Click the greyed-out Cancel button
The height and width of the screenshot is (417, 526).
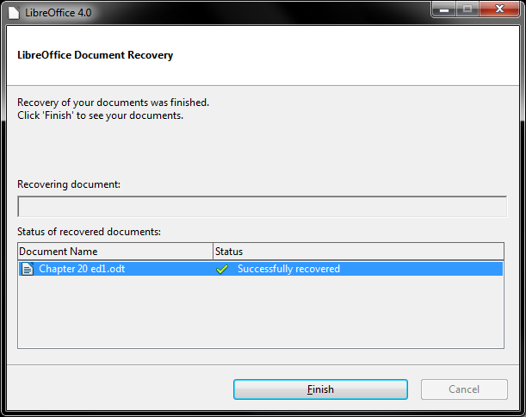tap(464, 389)
